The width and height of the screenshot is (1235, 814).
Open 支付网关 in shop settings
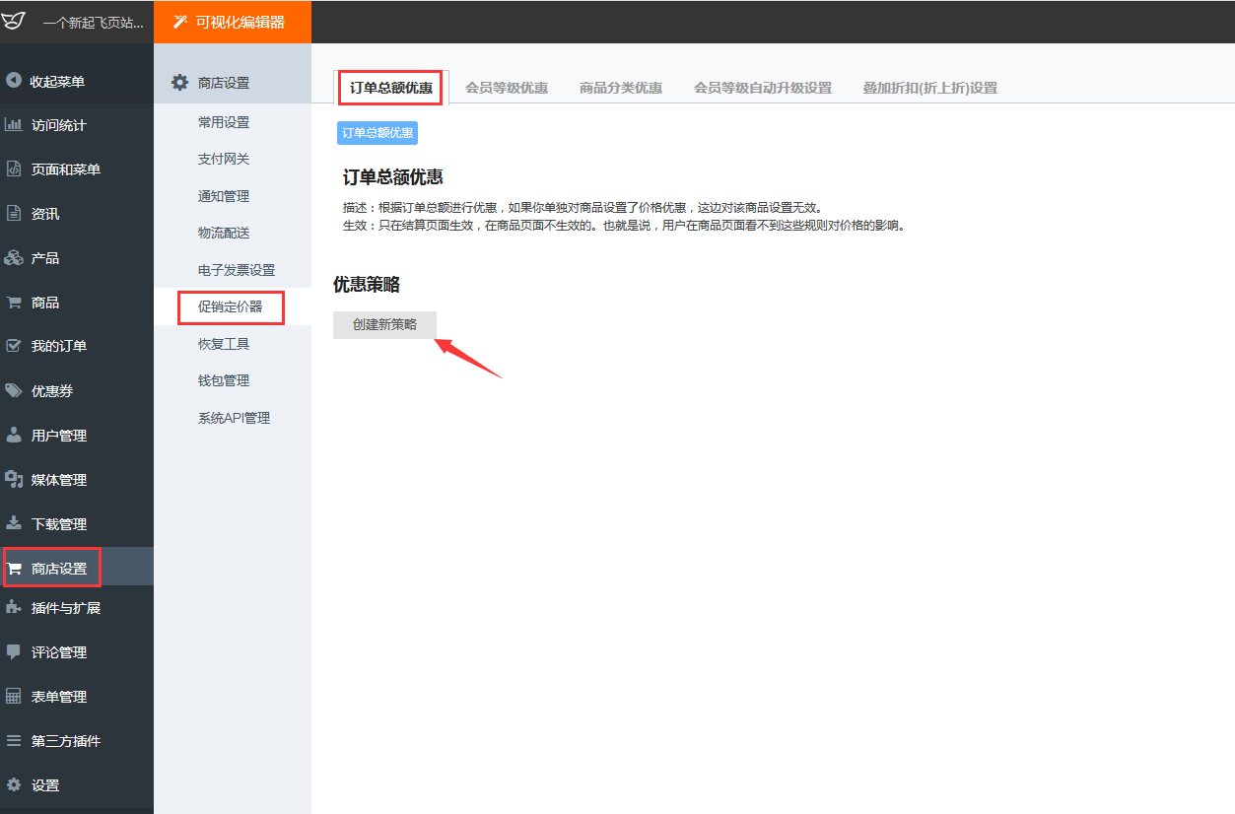pos(224,160)
